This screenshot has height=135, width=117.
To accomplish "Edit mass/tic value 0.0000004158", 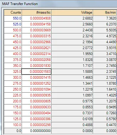I will [x=36, y=24].
